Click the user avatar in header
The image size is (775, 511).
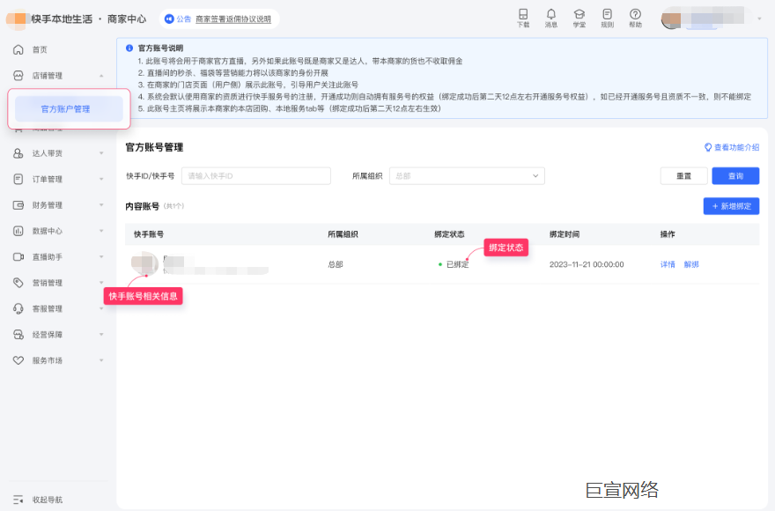click(672, 19)
